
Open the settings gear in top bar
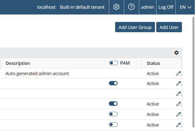(x=116, y=7)
